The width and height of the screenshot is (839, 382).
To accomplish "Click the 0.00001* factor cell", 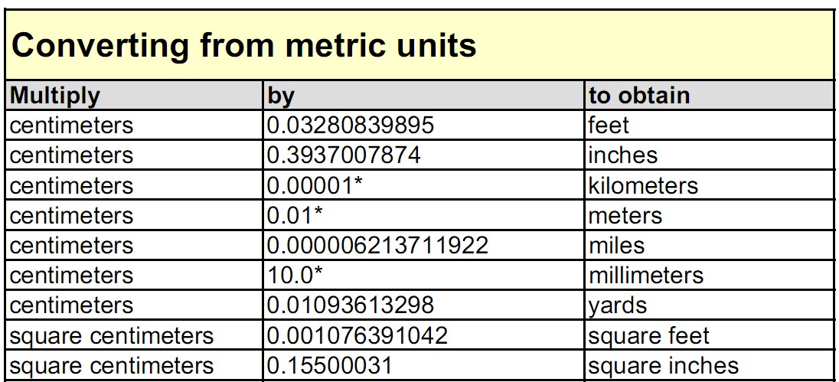I will pos(315,185).
